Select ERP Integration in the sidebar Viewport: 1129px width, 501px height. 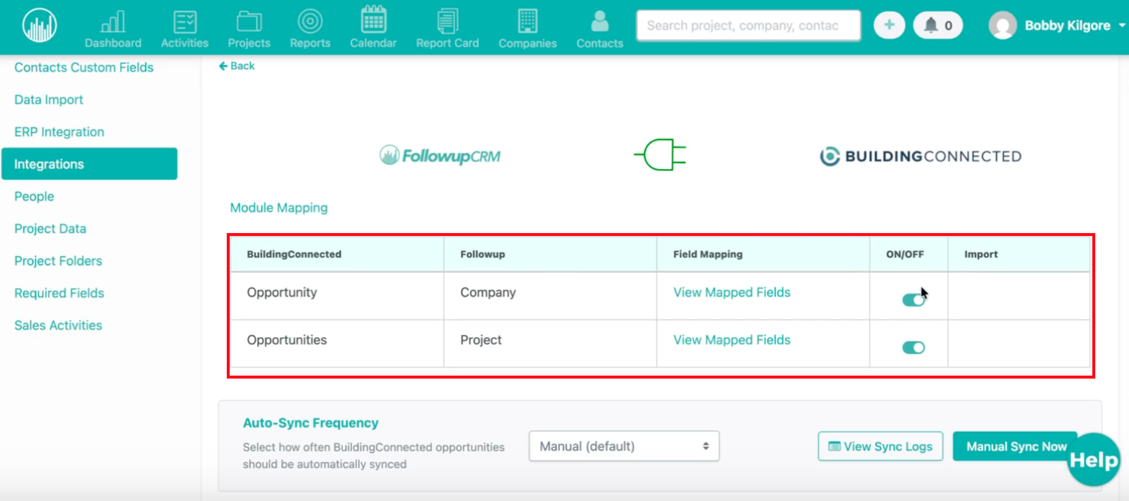point(59,132)
